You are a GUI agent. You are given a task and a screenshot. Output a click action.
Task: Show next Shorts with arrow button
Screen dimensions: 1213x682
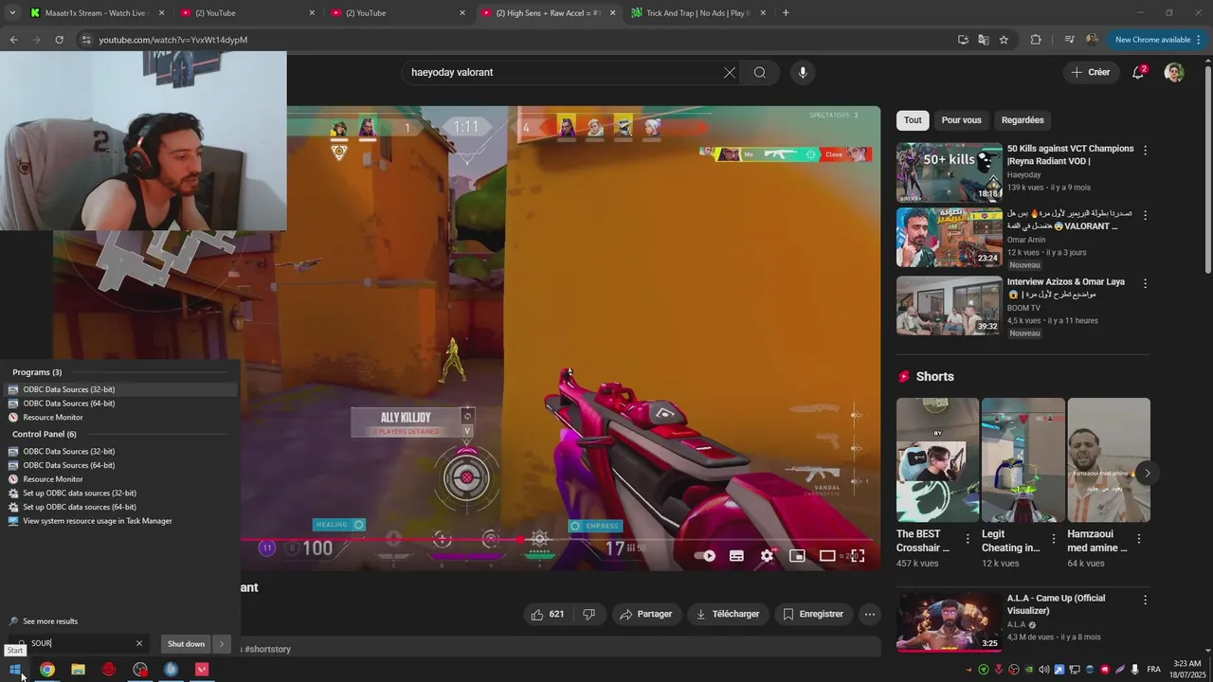(x=1148, y=473)
